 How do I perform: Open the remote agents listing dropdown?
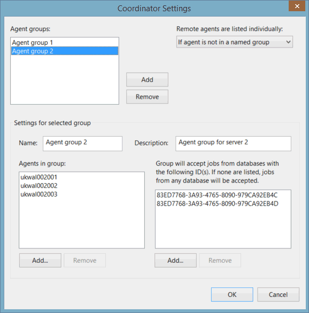(x=235, y=42)
